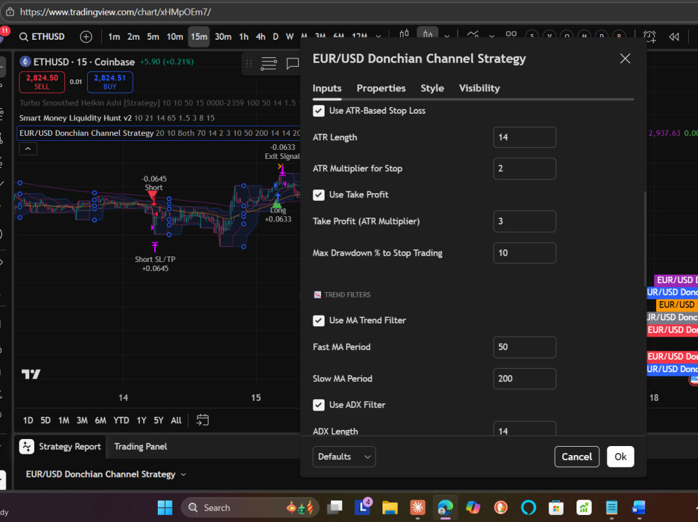Click the red SELL 2,824.50 button
Viewport: 698px width, 522px height.
pyautogui.click(x=42, y=82)
